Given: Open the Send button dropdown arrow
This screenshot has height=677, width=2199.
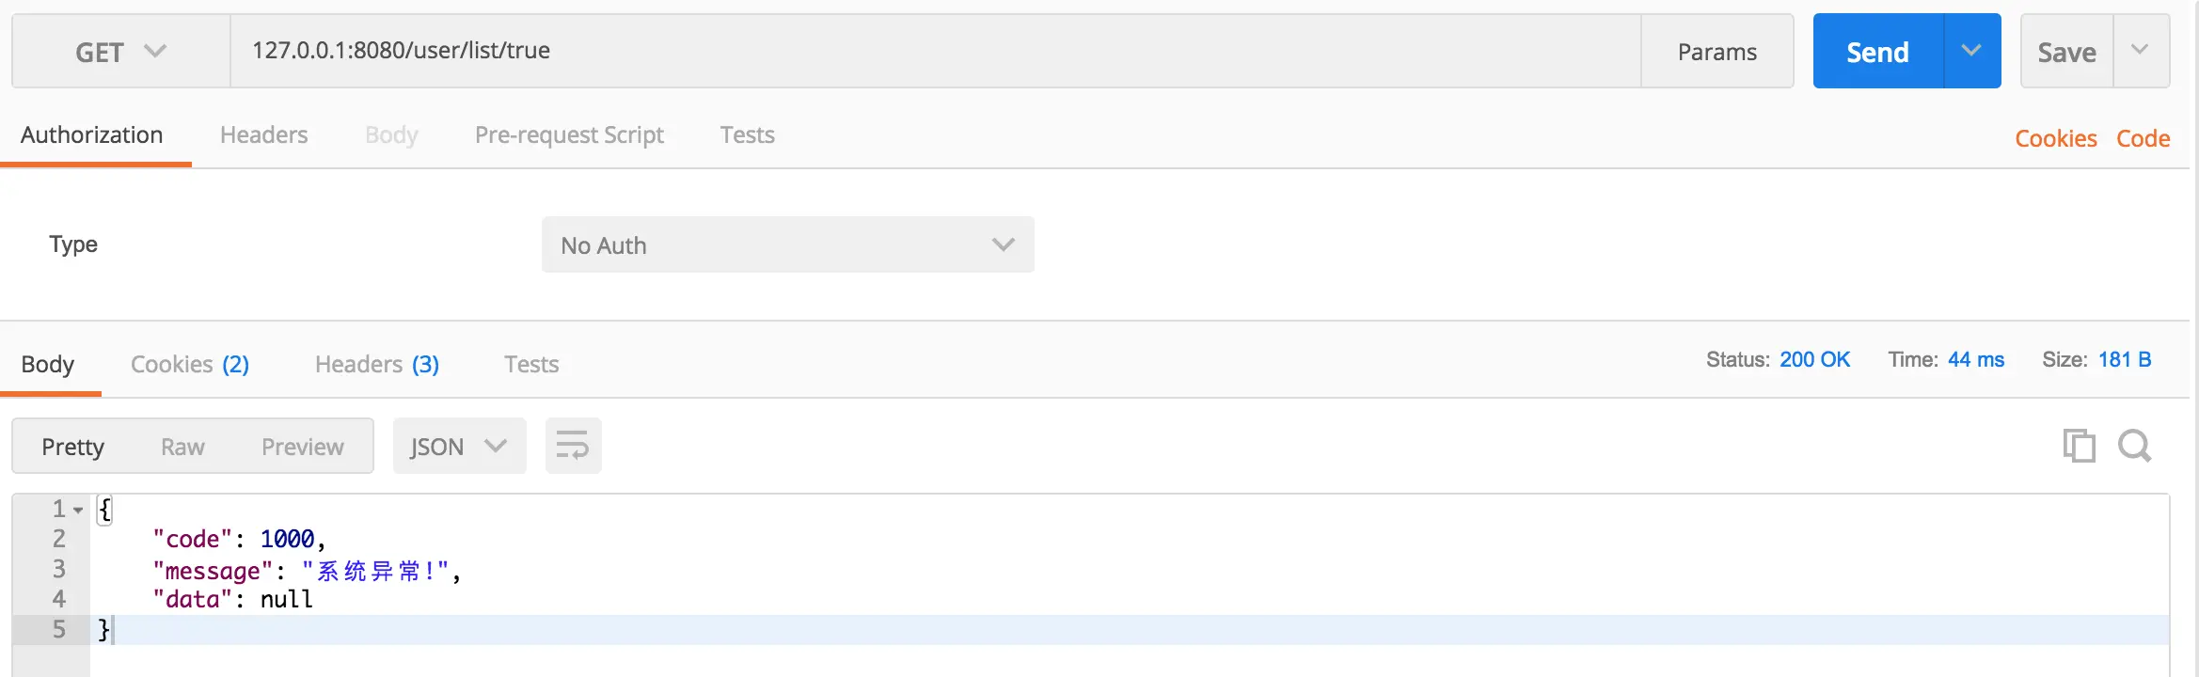Looking at the screenshot, I should [x=1972, y=51].
